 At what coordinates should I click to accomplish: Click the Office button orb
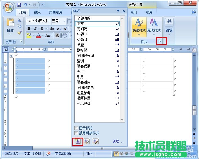pyautogui.click(x=8, y=7)
